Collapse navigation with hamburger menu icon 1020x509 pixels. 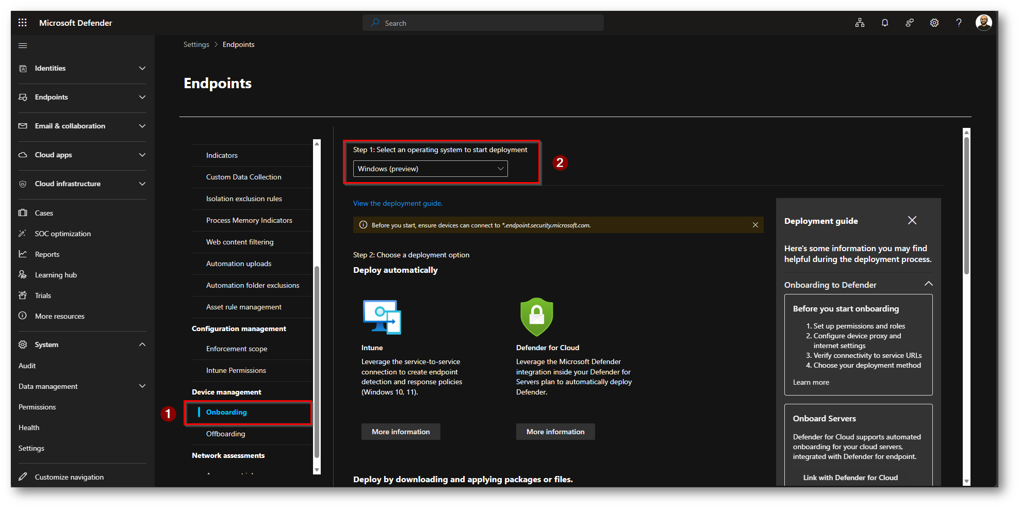(23, 46)
